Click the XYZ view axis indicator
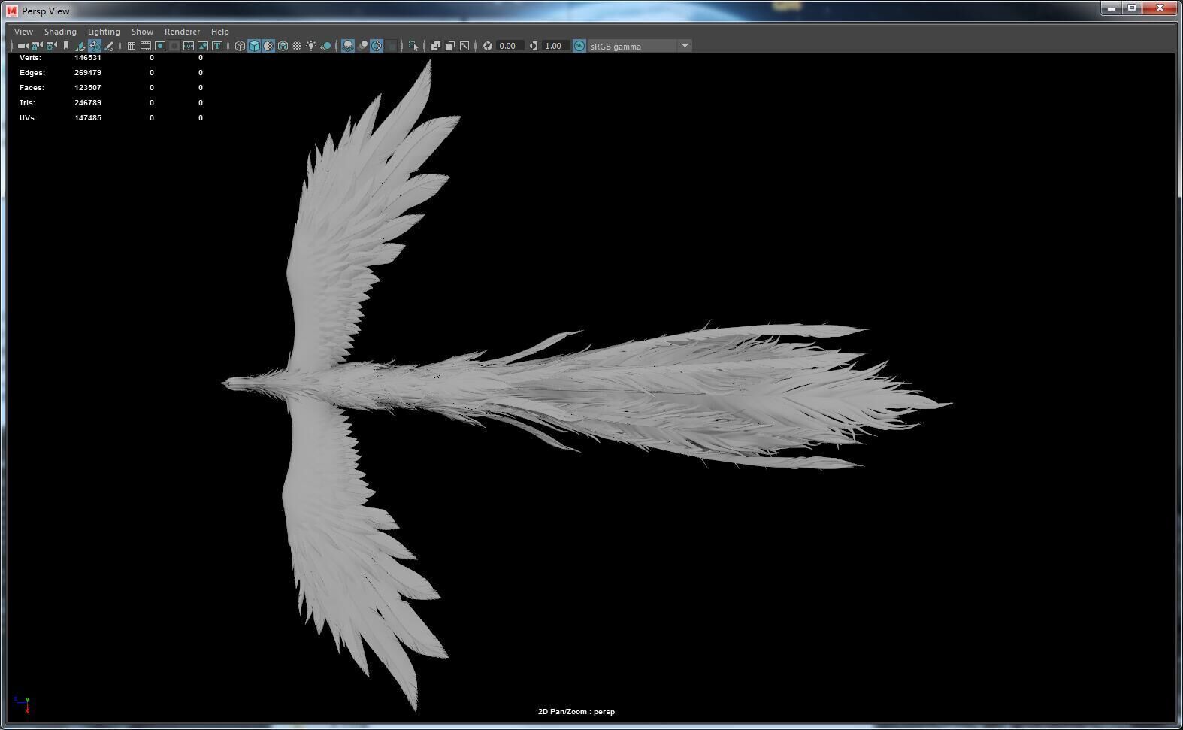The width and height of the screenshot is (1183, 730). click(x=22, y=704)
